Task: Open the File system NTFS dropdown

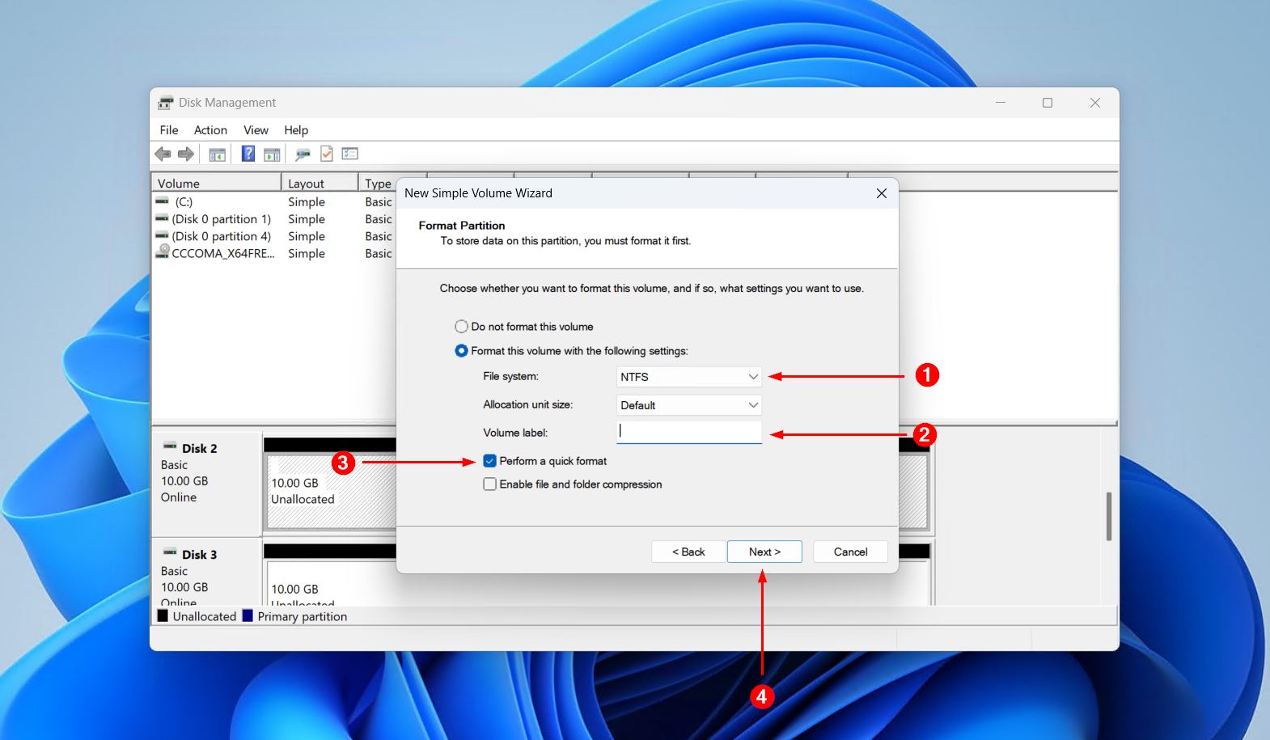Action: point(689,377)
